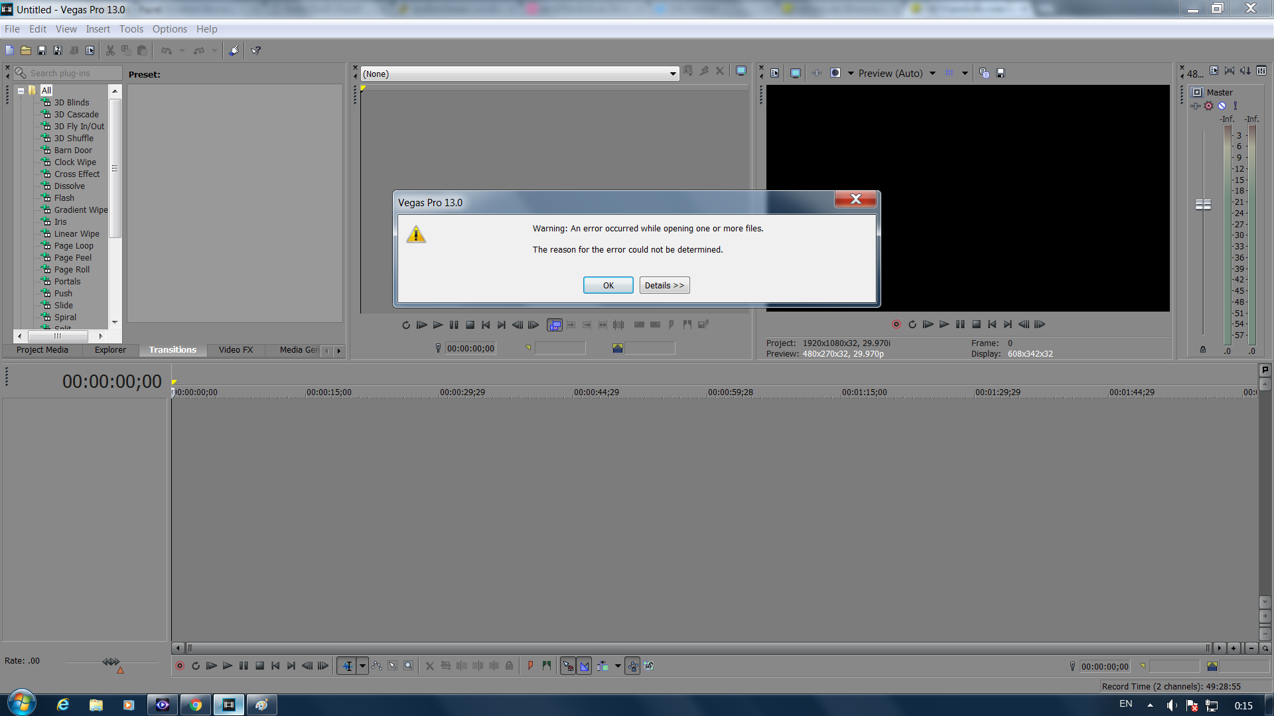Click OK in the warning dialog

tap(608, 285)
